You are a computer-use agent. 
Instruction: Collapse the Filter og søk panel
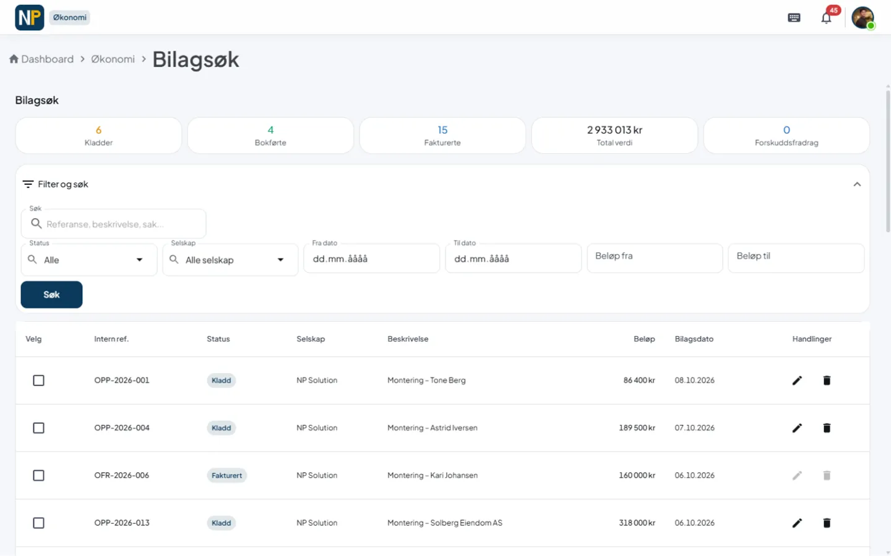(x=857, y=184)
